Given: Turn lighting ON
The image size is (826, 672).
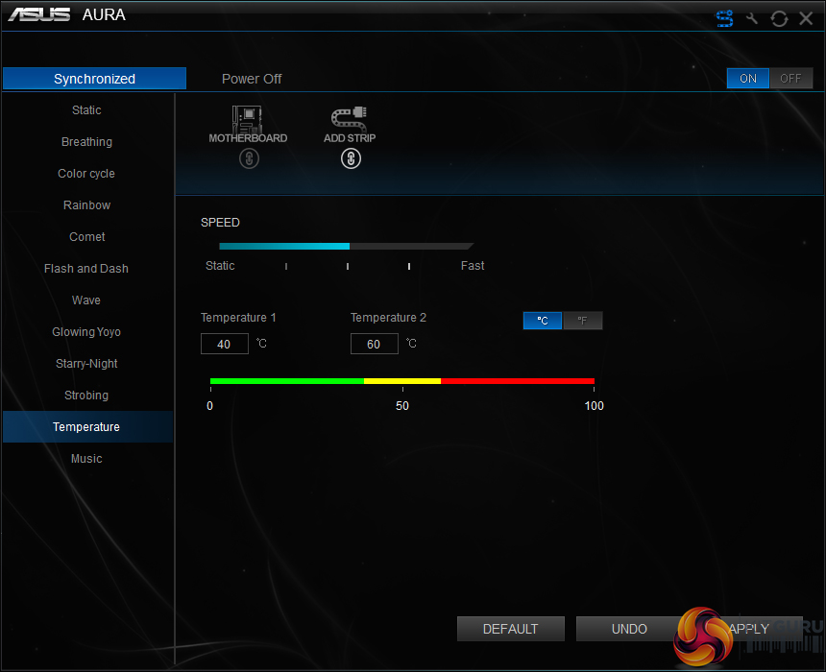Looking at the screenshot, I should [748, 79].
